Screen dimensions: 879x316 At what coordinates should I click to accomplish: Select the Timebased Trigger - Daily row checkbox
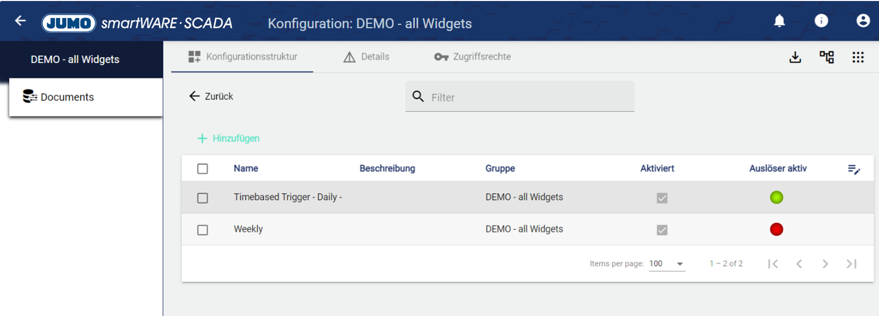(202, 198)
